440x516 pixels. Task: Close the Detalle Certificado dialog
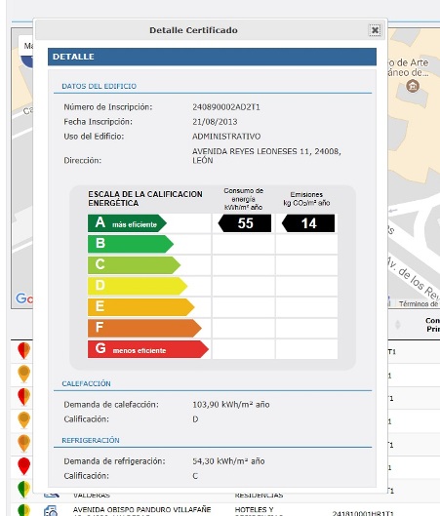coord(375,30)
